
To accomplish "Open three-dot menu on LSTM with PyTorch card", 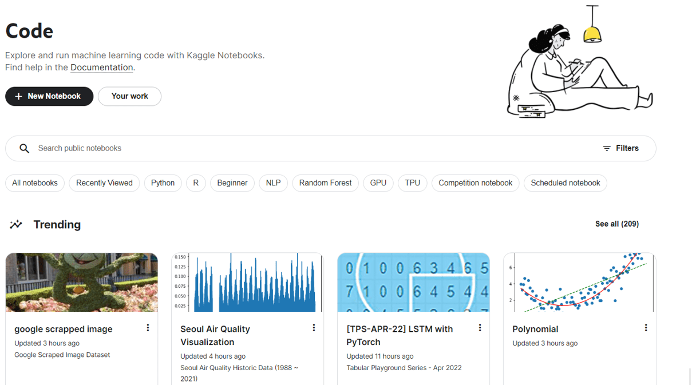I will click(x=480, y=328).
